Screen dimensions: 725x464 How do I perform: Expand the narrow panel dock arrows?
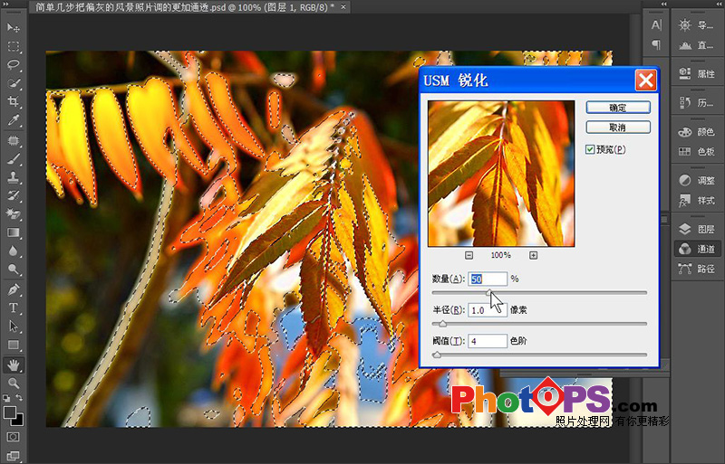tap(664, 5)
